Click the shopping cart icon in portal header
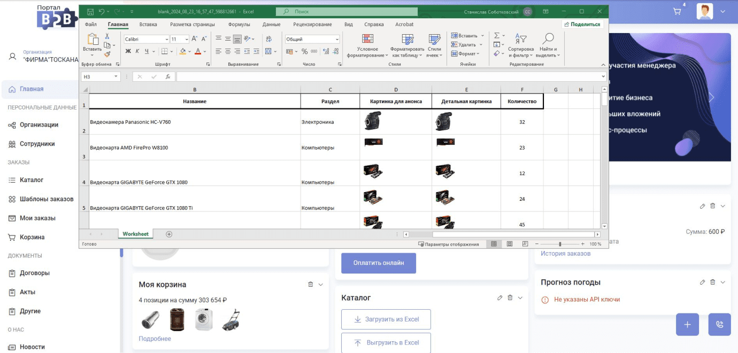738x353 pixels. (677, 11)
